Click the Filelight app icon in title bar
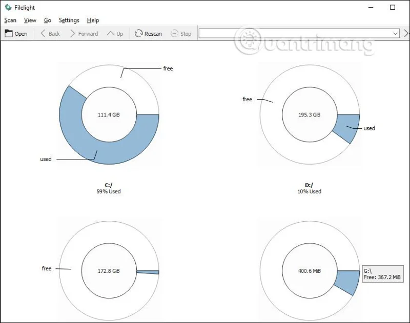 [8, 7]
